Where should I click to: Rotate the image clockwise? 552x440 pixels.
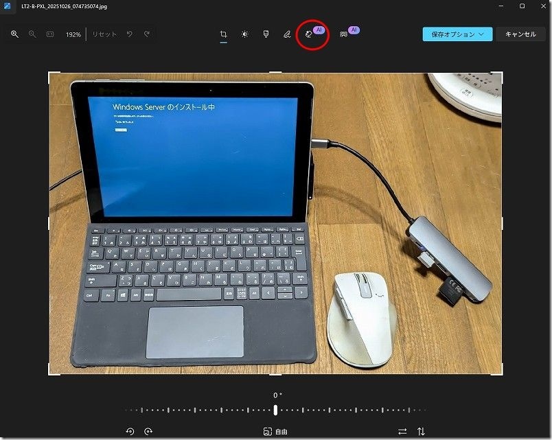click(147, 432)
